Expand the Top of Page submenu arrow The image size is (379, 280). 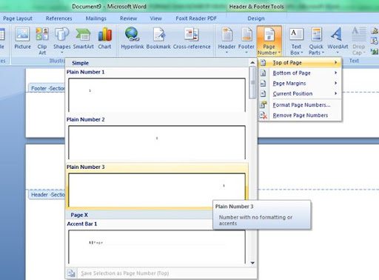click(x=336, y=62)
